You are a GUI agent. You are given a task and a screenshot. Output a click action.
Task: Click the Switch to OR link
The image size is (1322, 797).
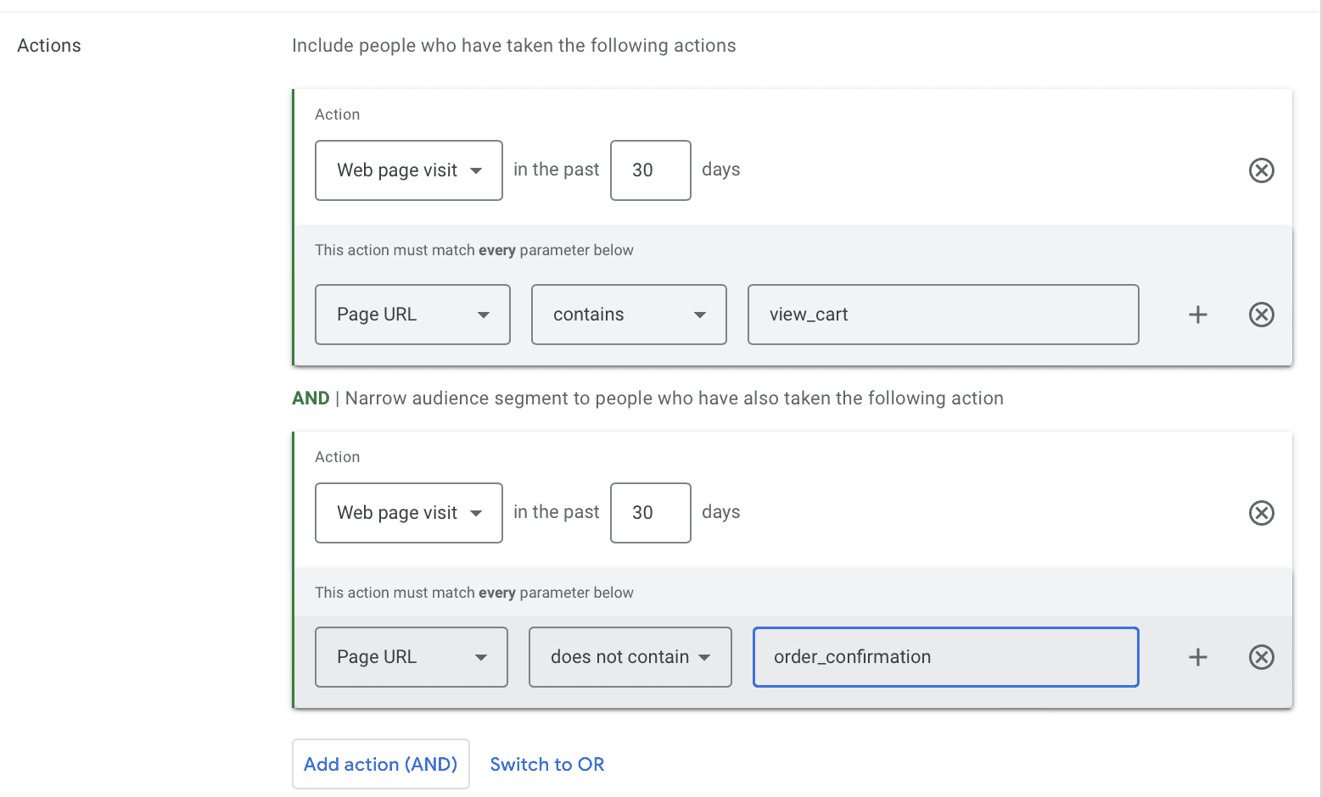click(x=547, y=764)
